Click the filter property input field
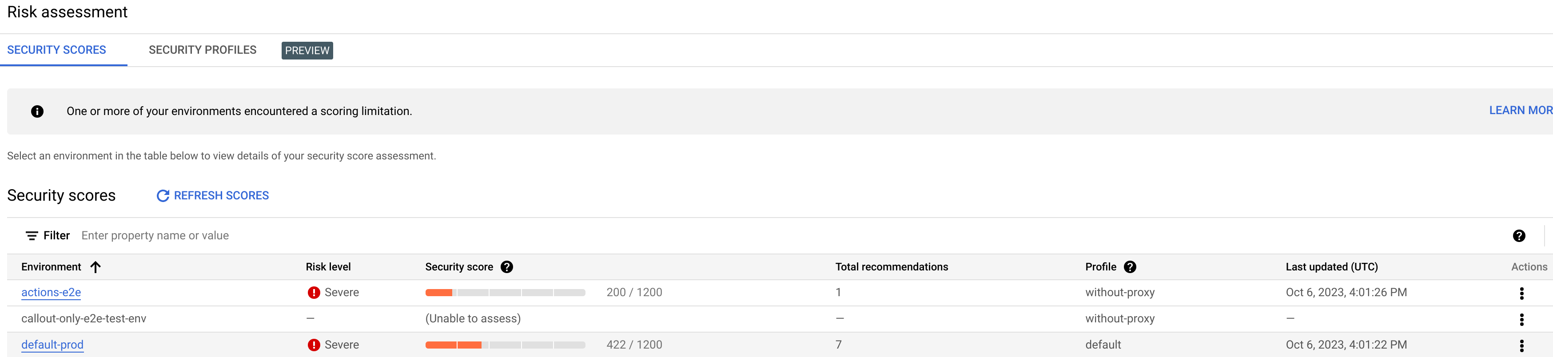The height and width of the screenshot is (357, 1553). coord(241,235)
